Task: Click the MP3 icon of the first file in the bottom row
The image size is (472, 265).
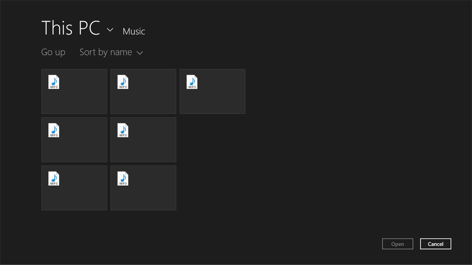Action: 54,179
